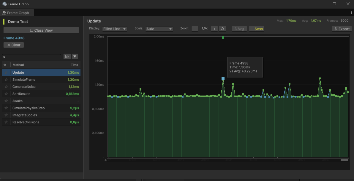Click the Avg 1,07ms value
This screenshot has height=181, width=354.
point(316,21)
